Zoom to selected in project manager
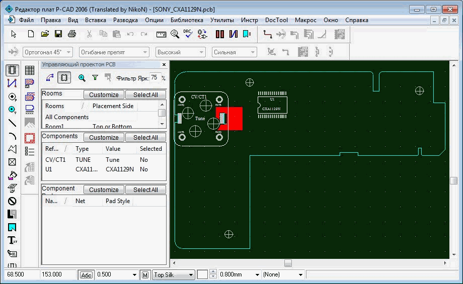The height and width of the screenshot is (284, 463). [x=82, y=77]
